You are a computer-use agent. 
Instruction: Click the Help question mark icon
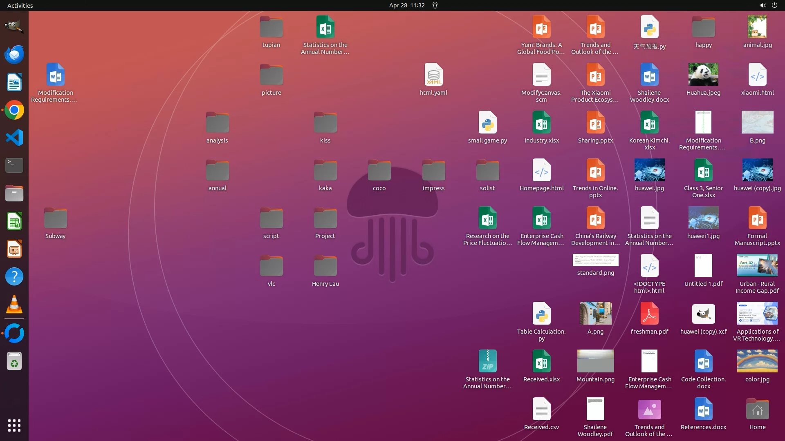point(14,277)
